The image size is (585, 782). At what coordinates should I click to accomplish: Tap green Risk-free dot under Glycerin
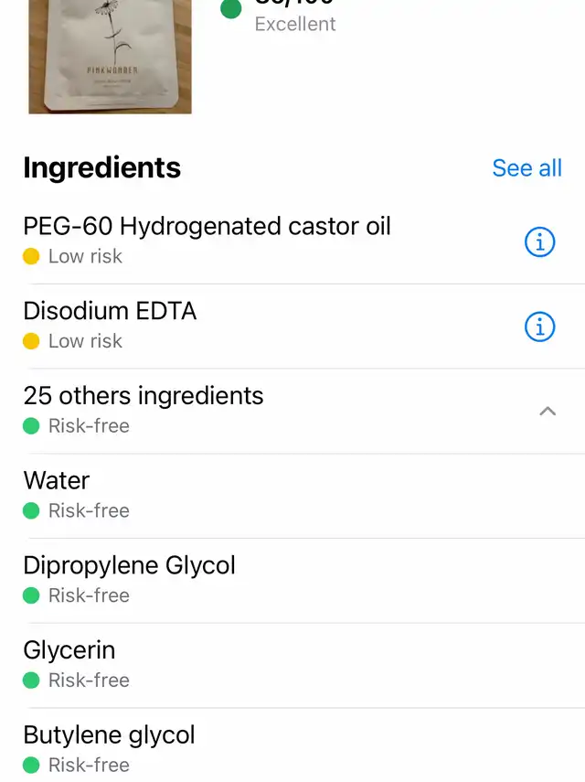31,680
